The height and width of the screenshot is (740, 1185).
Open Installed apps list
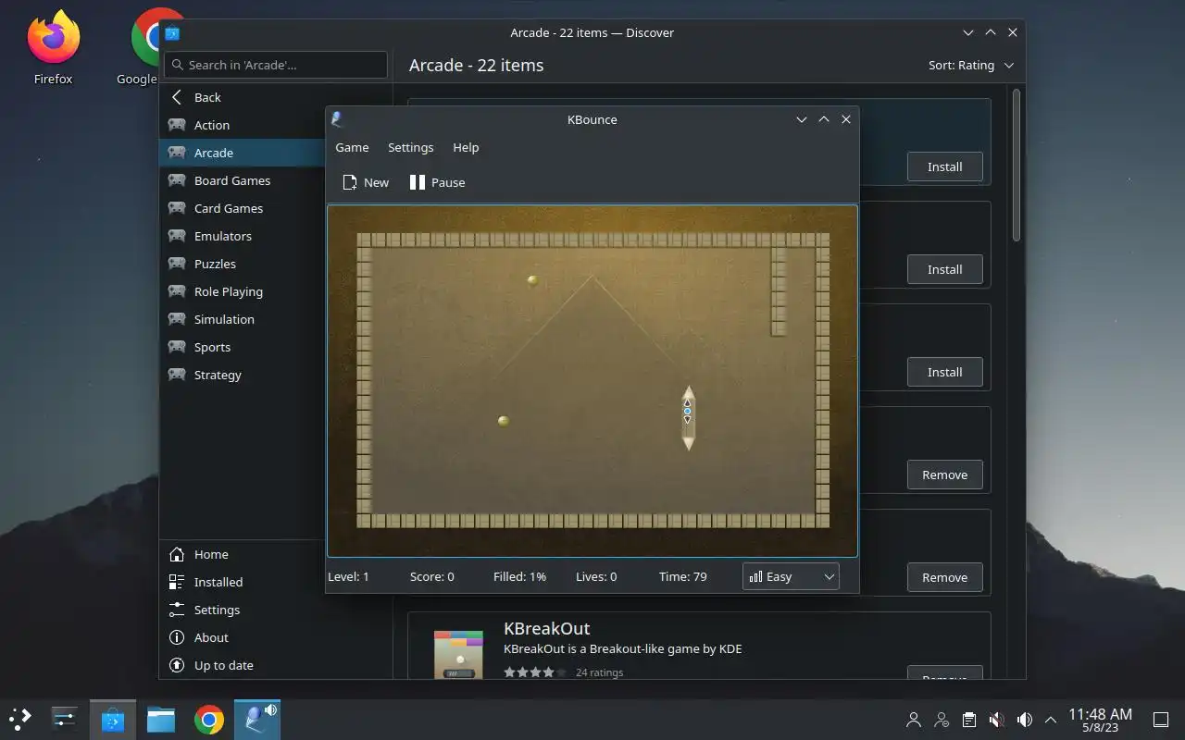(x=276, y=582)
